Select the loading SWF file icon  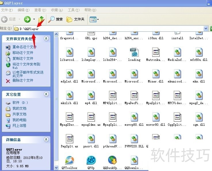pos(134,52)
